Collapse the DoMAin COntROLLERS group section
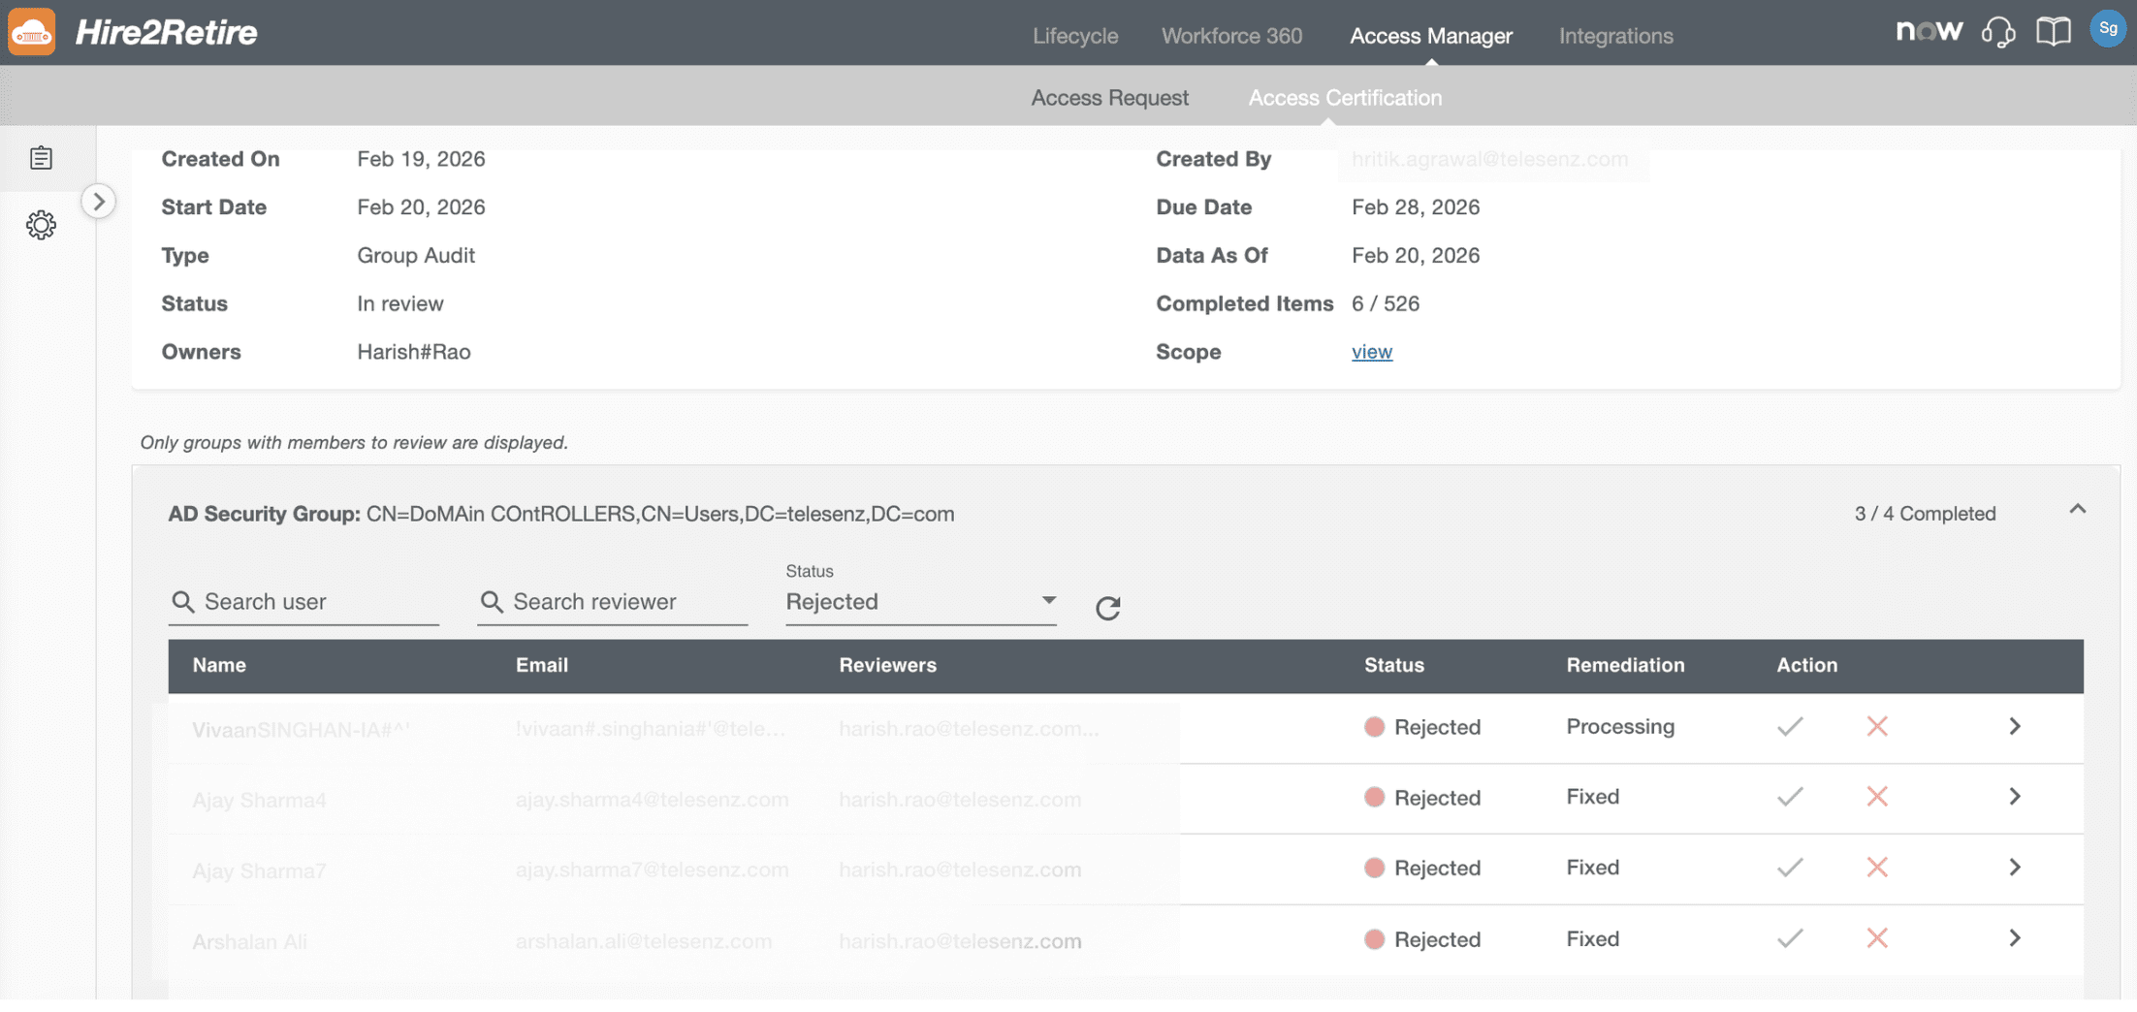The height and width of the screenshot is (1012, 2137). click(2077, 508)
